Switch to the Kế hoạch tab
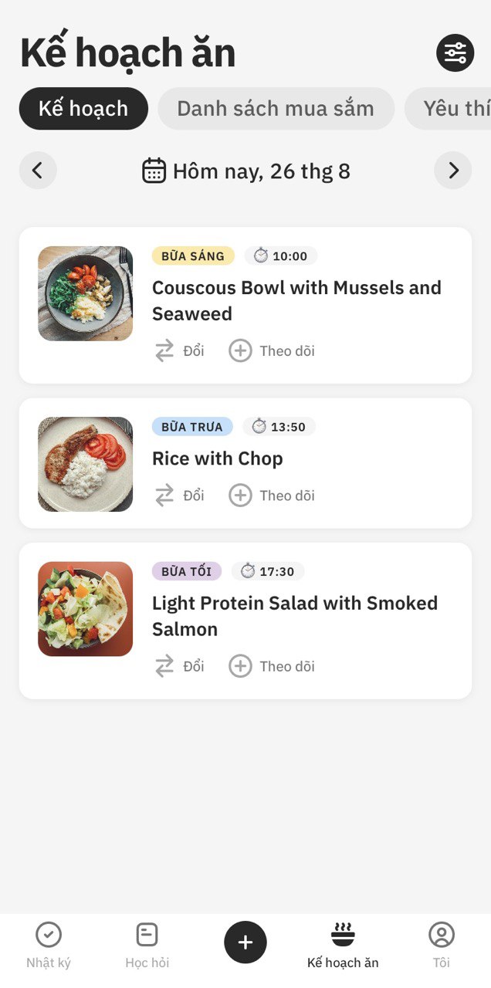This screenshot has height=988, width=491. [x=83, y=109]
